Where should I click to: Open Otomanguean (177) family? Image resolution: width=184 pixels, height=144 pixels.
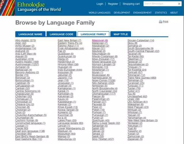point(104,94)
